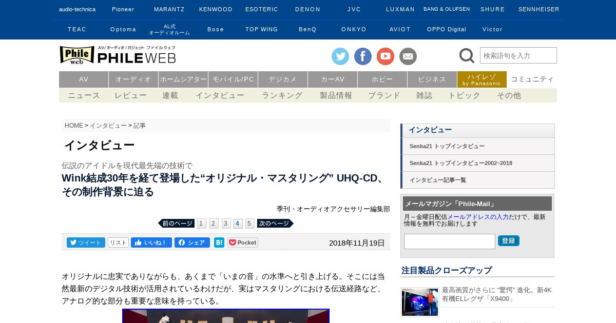Select その他 in the sub menu
The width and height of the screenshot is (616, 323).
pos(509,95)
